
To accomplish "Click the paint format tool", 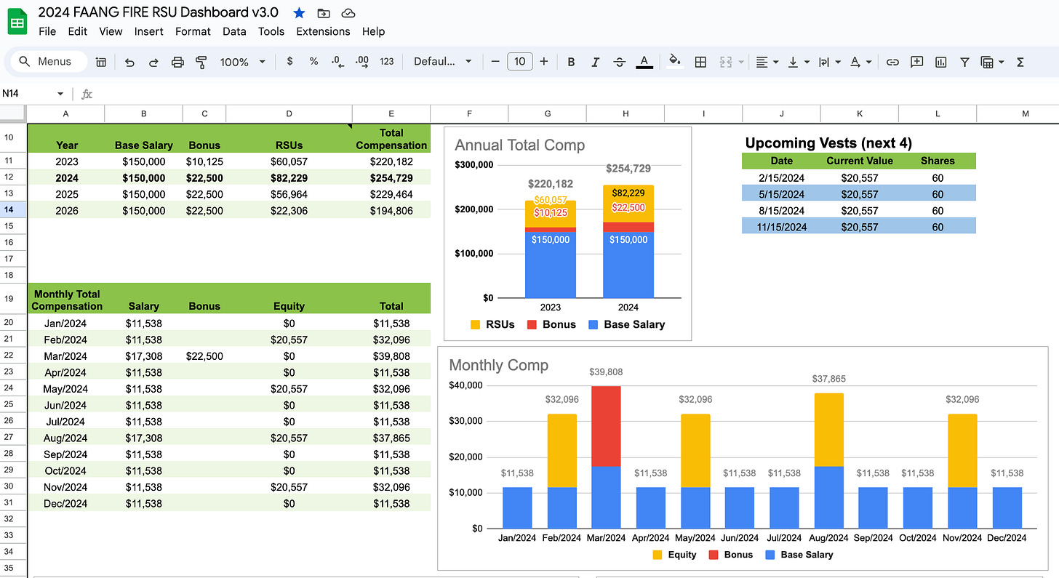I will (x=201, y=62).
